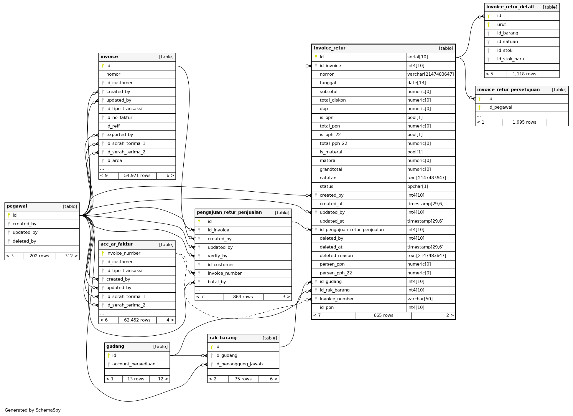573x416 pixels.
Task: Open the rak_barang table header
Action: click(x=223, y=338)
